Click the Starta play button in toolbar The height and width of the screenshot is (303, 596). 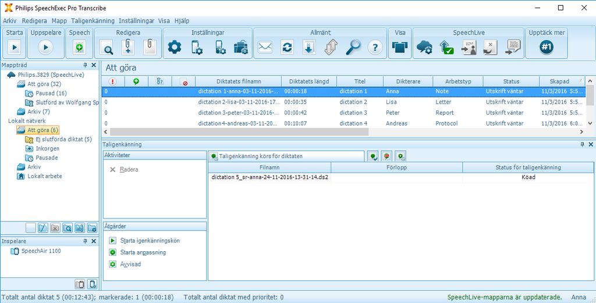click(x=15, y=48)
